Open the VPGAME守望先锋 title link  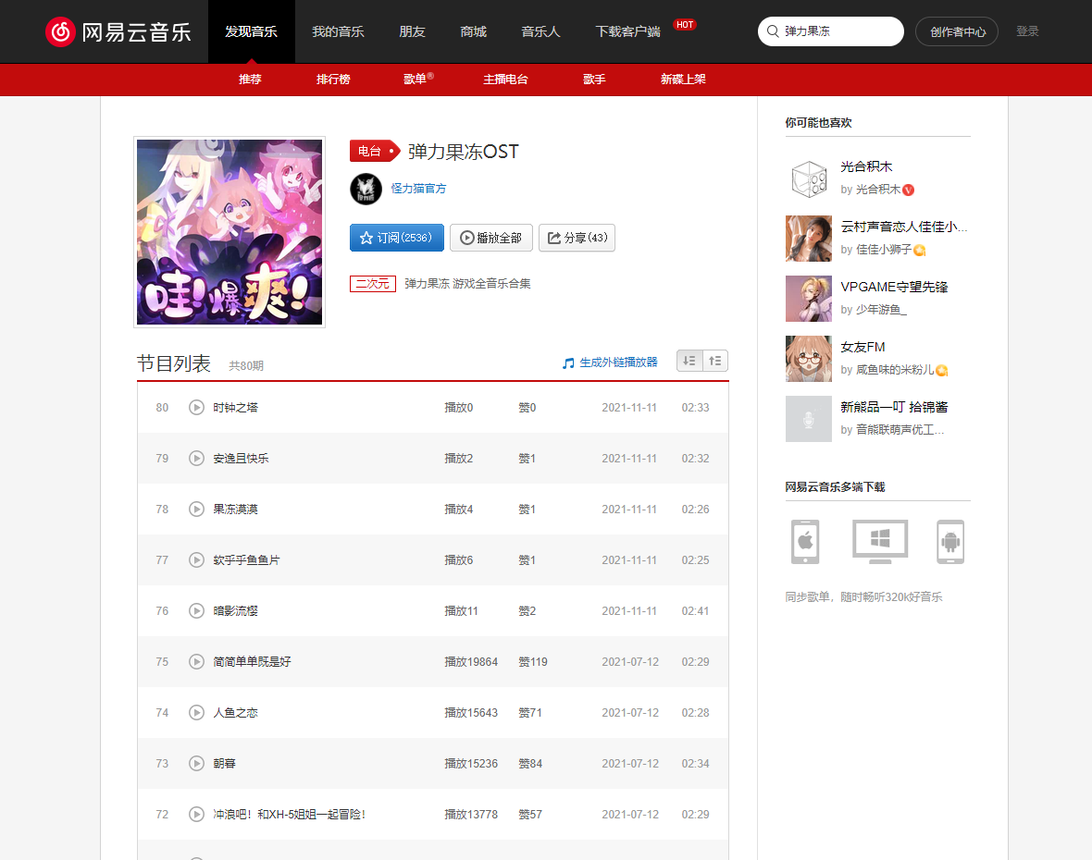[x=894, y=287]
